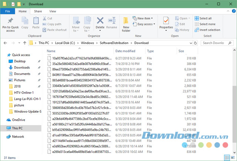Click the Paste clipboard icon

tap(36, 21)
